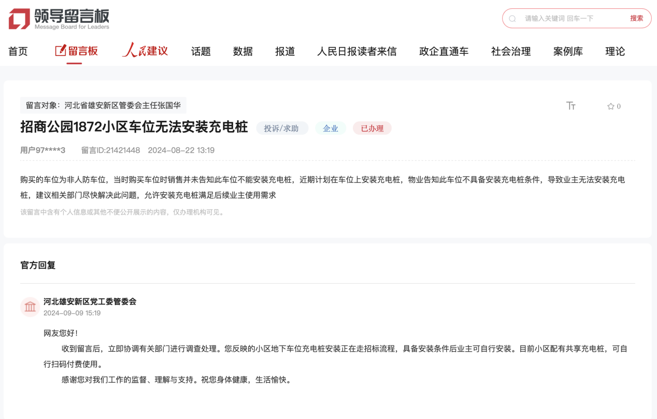Click the star favorite icon
Screen dimensions: 657x419
610,106
